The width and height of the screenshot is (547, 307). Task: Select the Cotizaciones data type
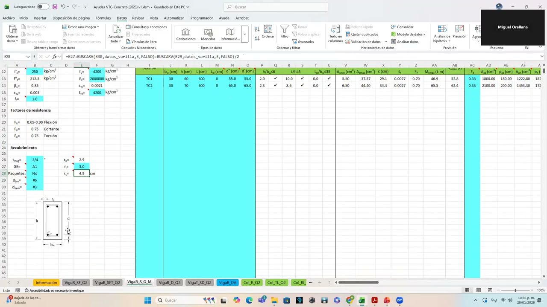(x=186, y=35)
